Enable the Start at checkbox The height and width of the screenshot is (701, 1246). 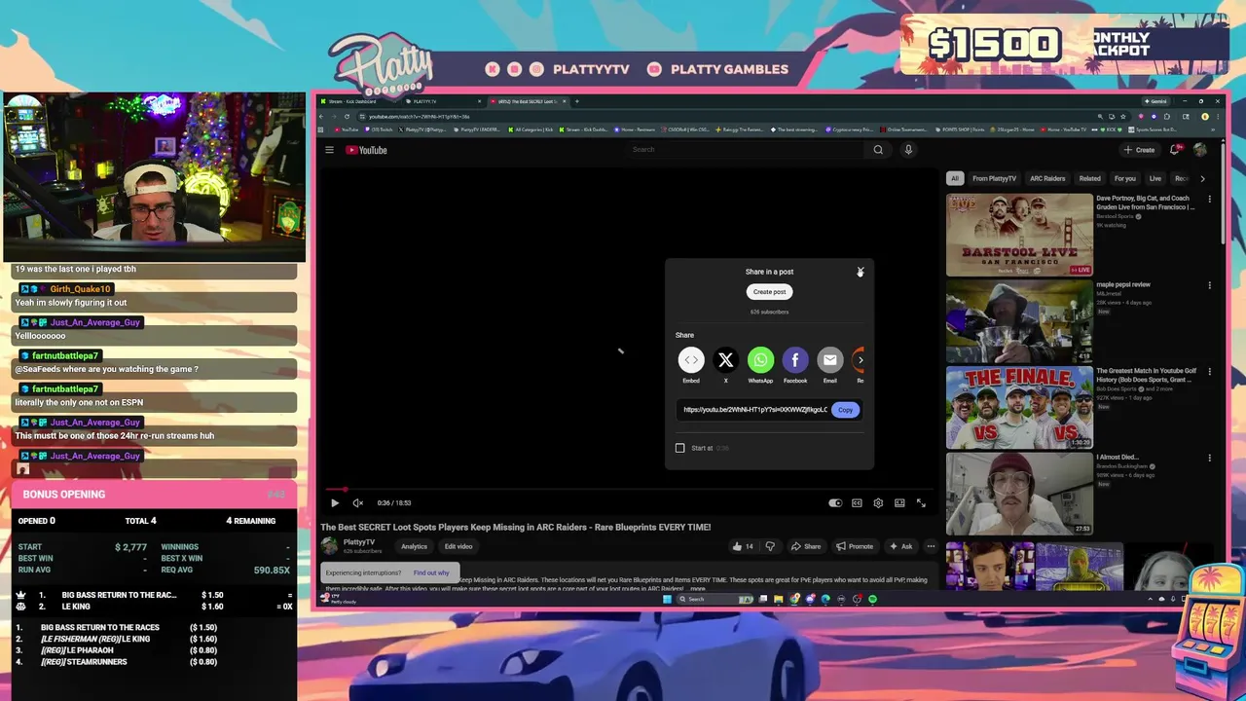680,448
